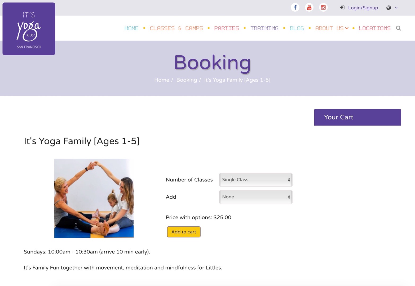Click the search magnifier icon
Viewport: 415px width, 286px height.
click(398, 28)
